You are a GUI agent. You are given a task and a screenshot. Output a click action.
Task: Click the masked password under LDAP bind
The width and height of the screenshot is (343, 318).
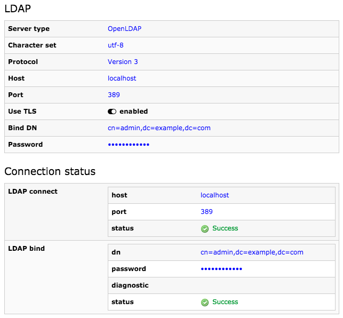(x=221, y=269)
